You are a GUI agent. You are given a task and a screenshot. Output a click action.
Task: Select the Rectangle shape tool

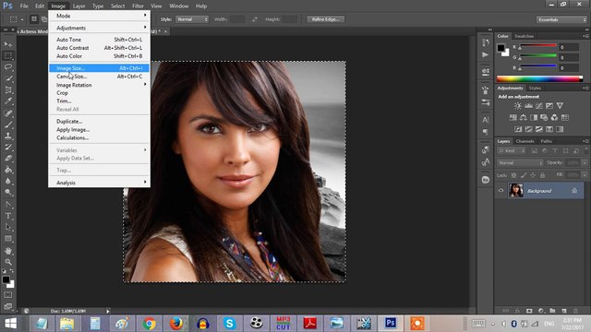[8, 239]
